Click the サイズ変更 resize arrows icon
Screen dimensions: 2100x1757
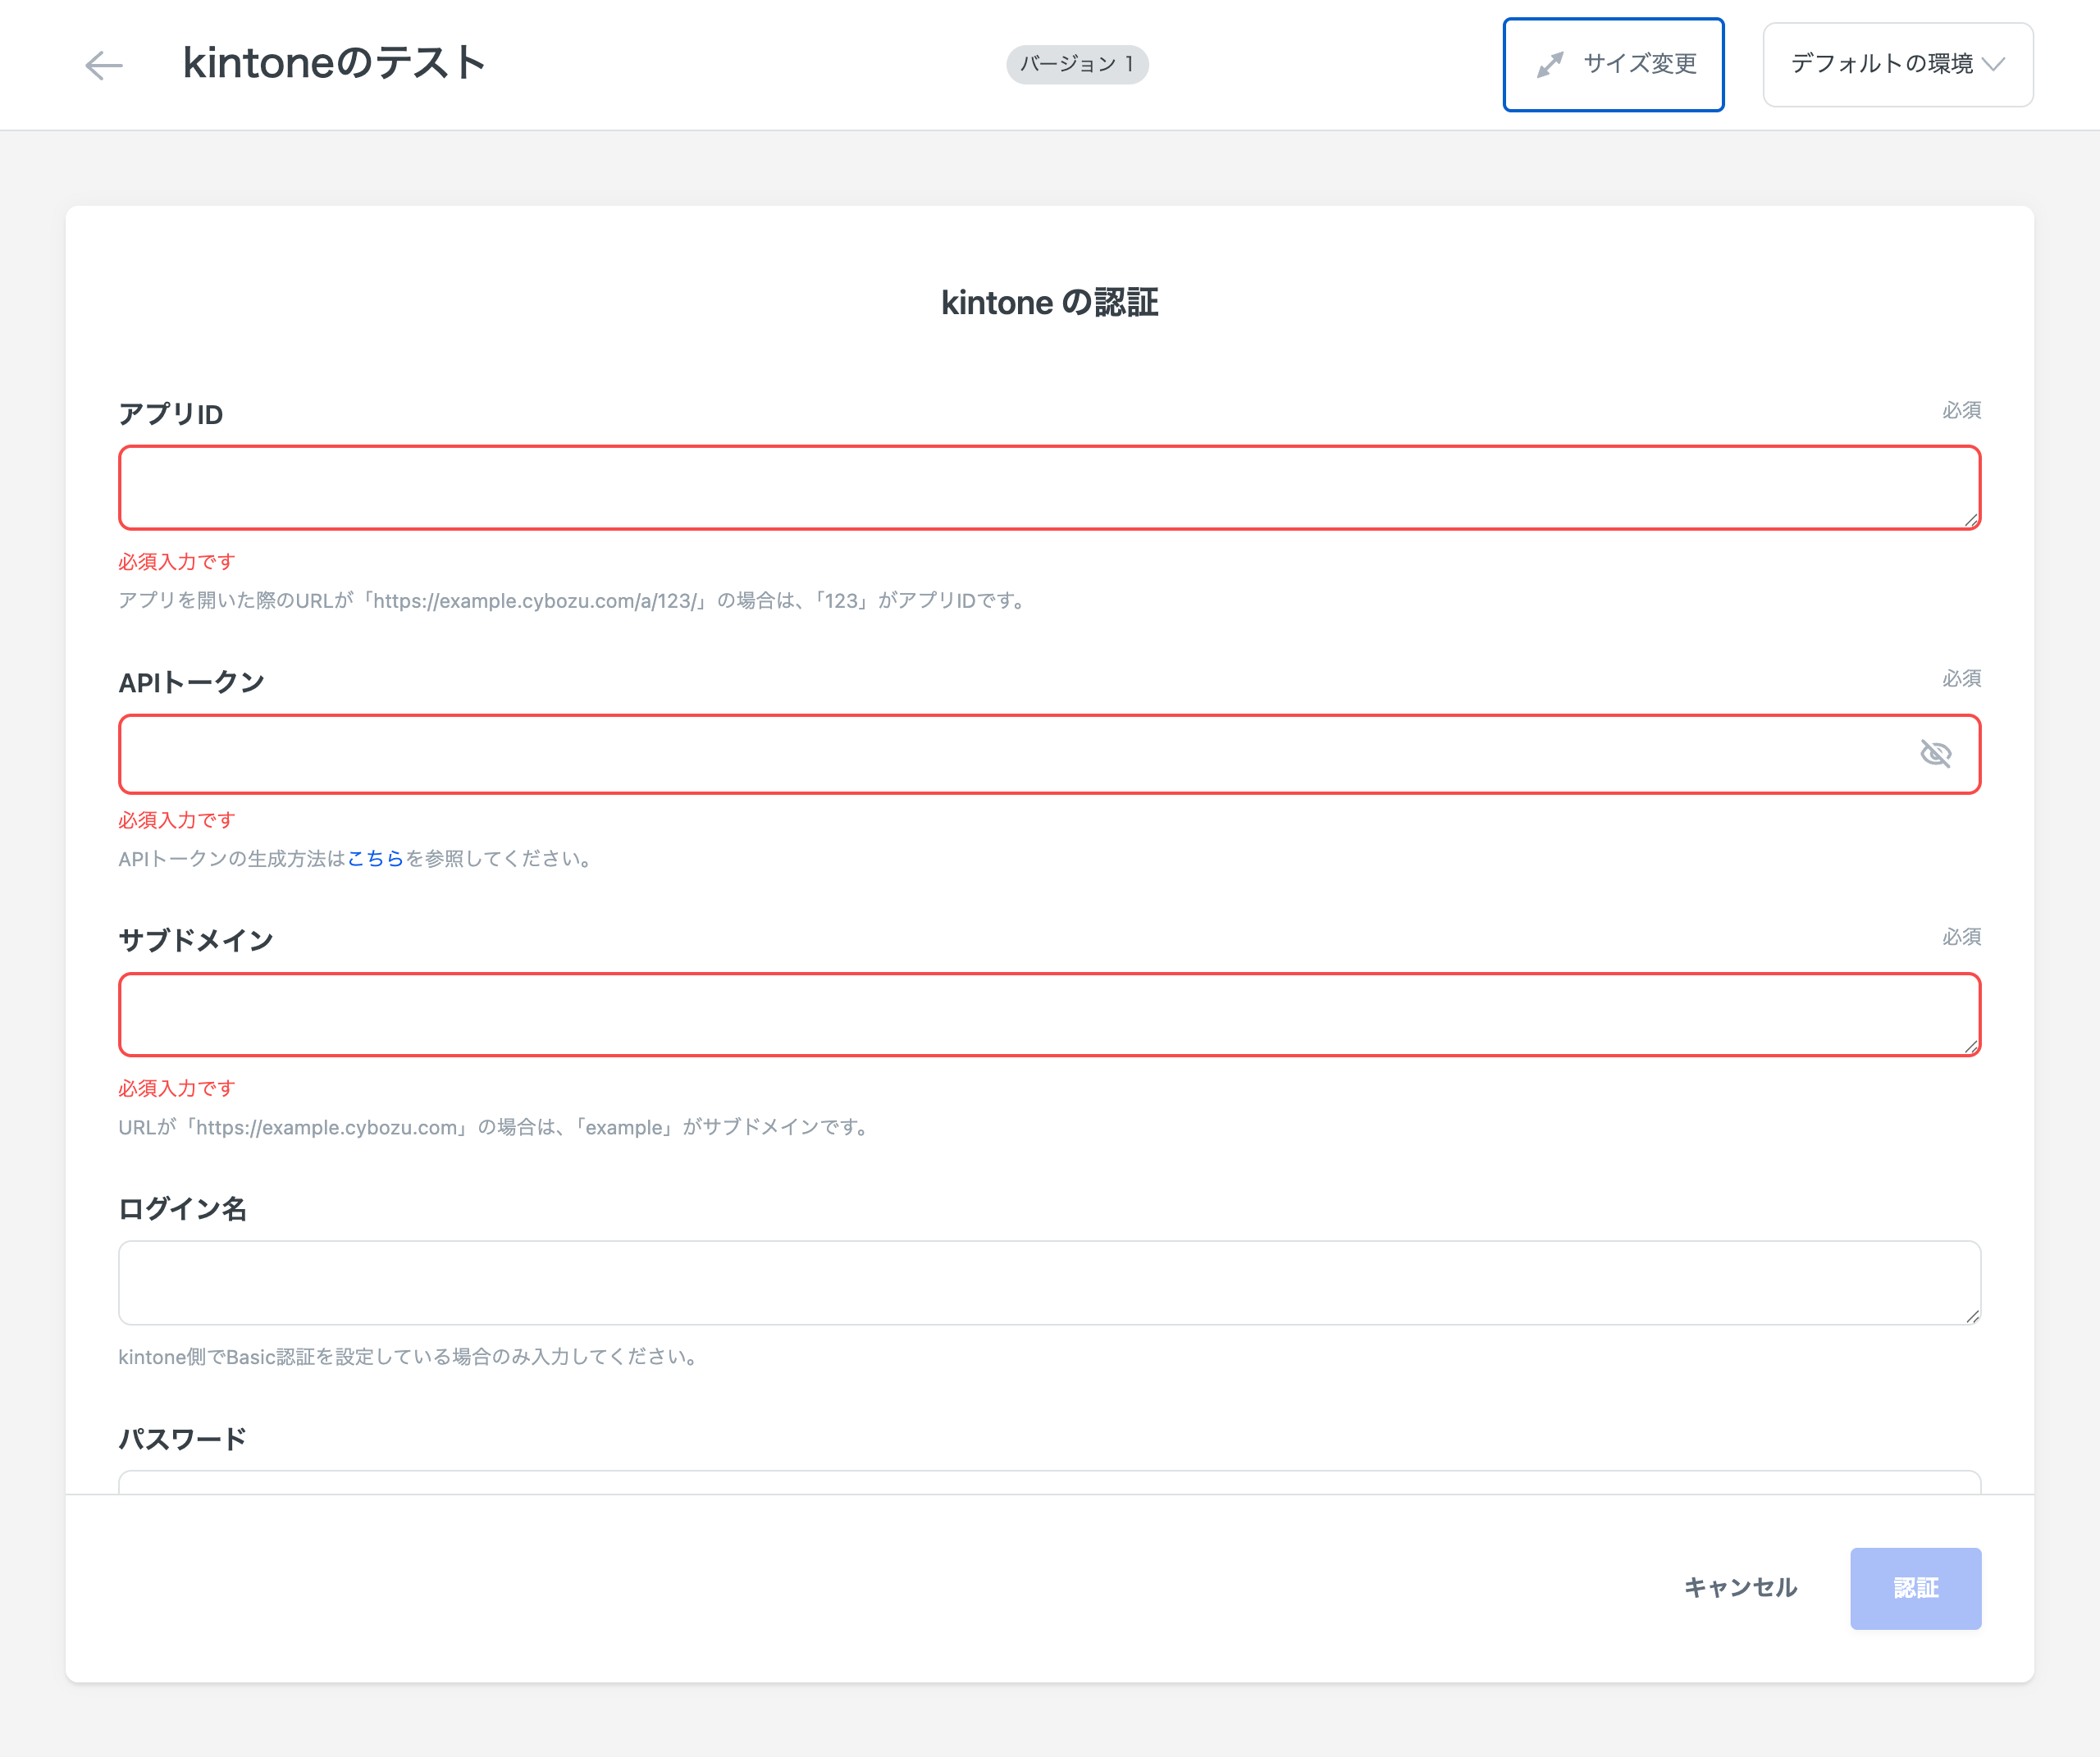1550,65
